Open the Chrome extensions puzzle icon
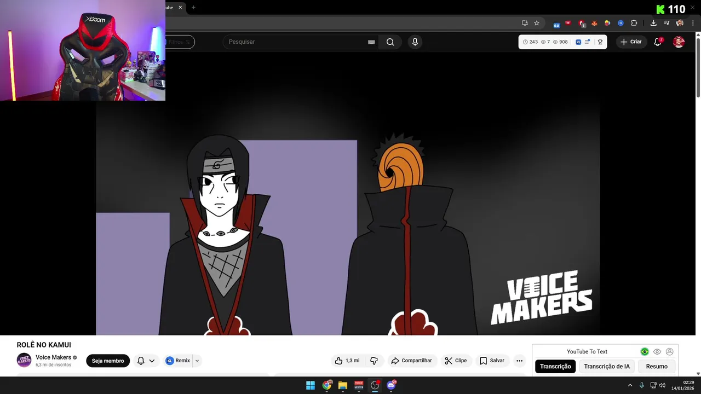The width and height of the screenshot is (701, 394). pos(634,23)
